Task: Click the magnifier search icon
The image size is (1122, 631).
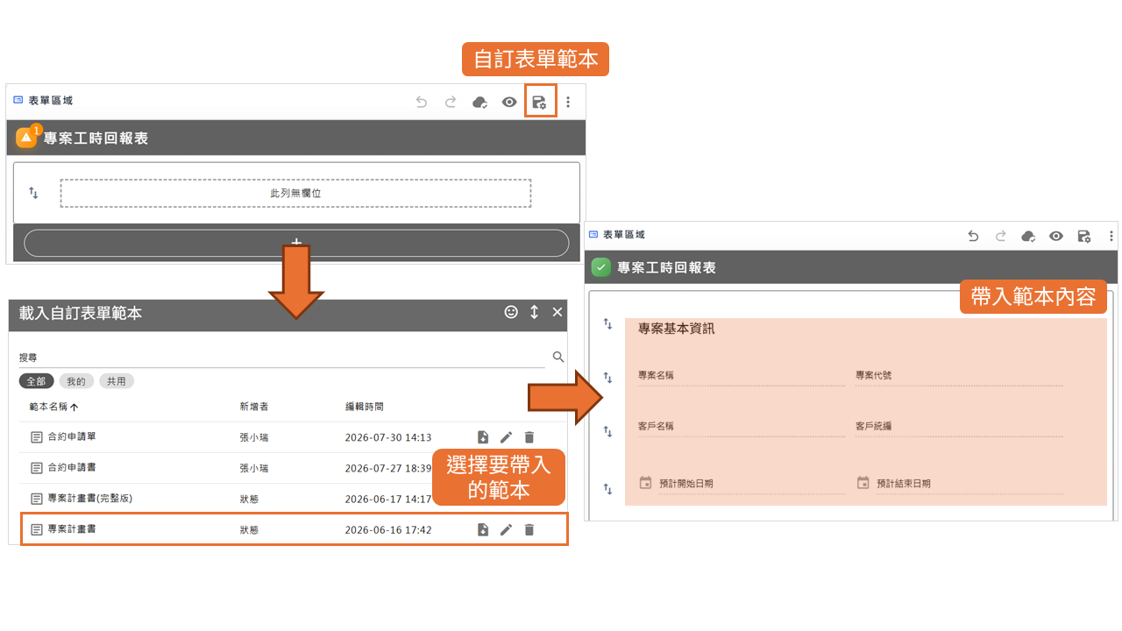Action: click(558, 357)
